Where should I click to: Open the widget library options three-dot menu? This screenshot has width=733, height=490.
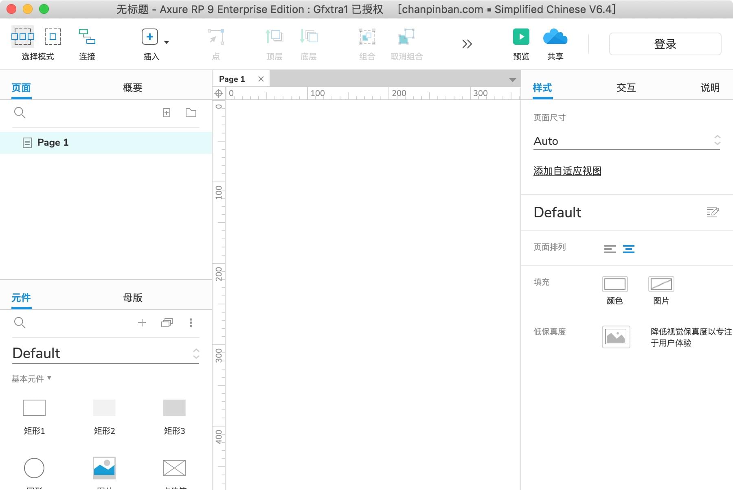point(191,323)
